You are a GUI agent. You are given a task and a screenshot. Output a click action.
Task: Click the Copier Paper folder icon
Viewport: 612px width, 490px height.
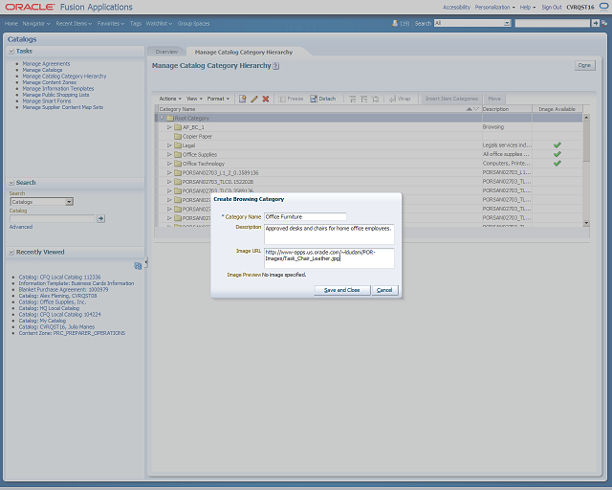click(x=178, y=136)
